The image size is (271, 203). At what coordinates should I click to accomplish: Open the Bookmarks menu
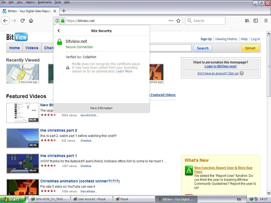[x=44, y=2]
